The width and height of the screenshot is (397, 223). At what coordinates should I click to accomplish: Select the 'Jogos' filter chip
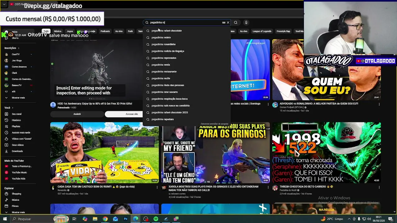[x=70, y=31]
